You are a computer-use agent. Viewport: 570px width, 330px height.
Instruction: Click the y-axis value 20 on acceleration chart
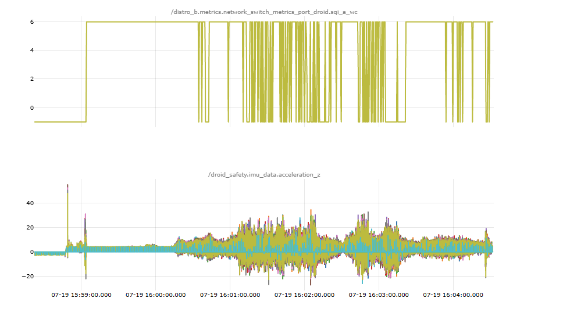30,228
